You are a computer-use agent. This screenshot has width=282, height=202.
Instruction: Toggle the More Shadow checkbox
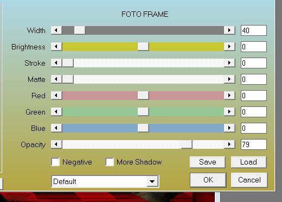(x=110, y=162)
